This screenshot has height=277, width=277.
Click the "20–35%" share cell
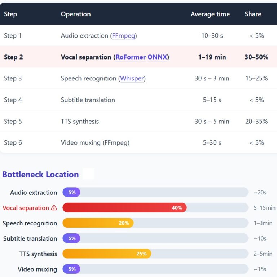point(256,122)
